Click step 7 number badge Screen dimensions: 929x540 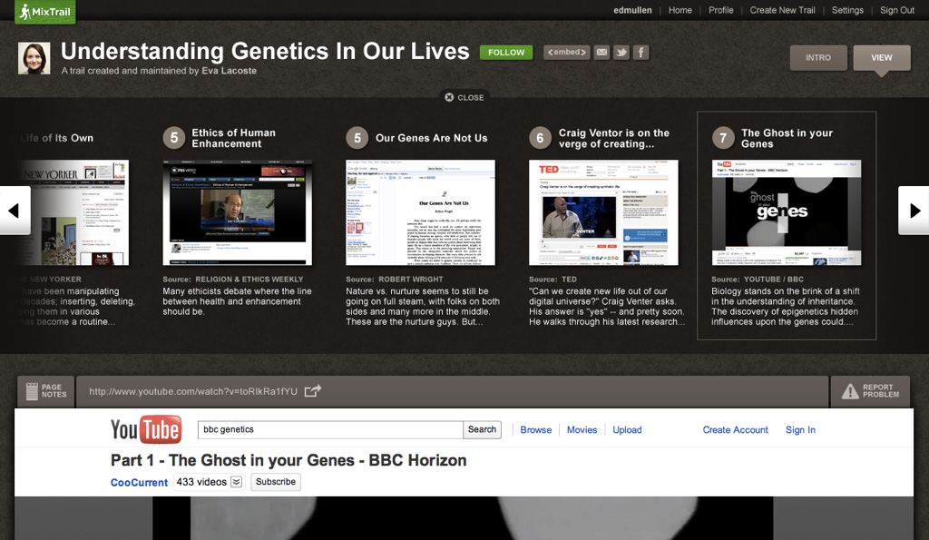click(x=723, y=138)
